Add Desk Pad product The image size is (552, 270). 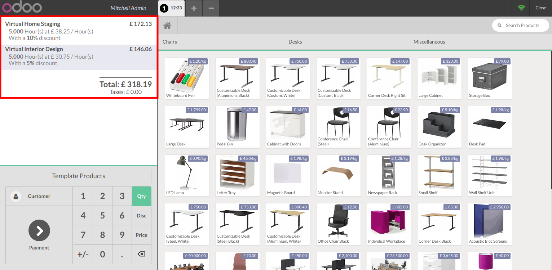(x=490, y=127)
